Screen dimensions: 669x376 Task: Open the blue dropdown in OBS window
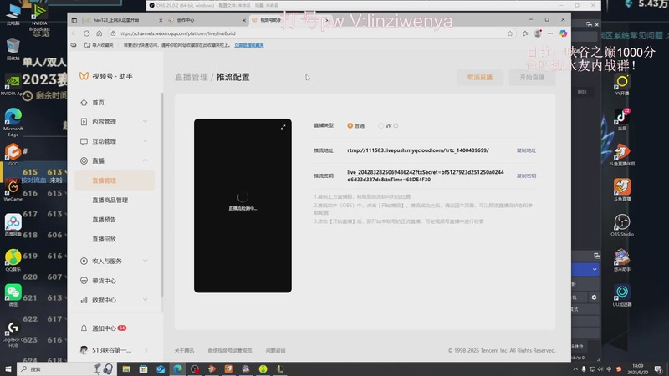click(x=585, y=269)
